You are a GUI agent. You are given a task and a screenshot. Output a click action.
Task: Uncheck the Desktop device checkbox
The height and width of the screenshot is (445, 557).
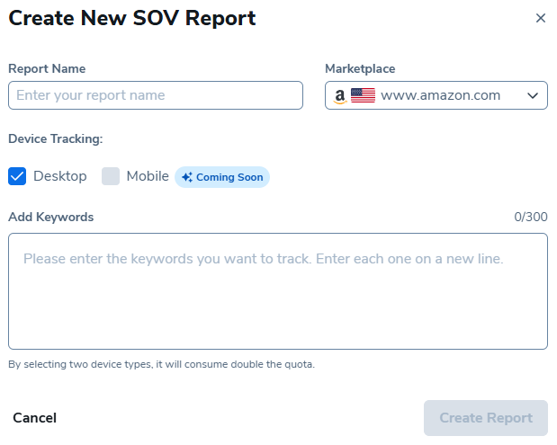[17, 176]
